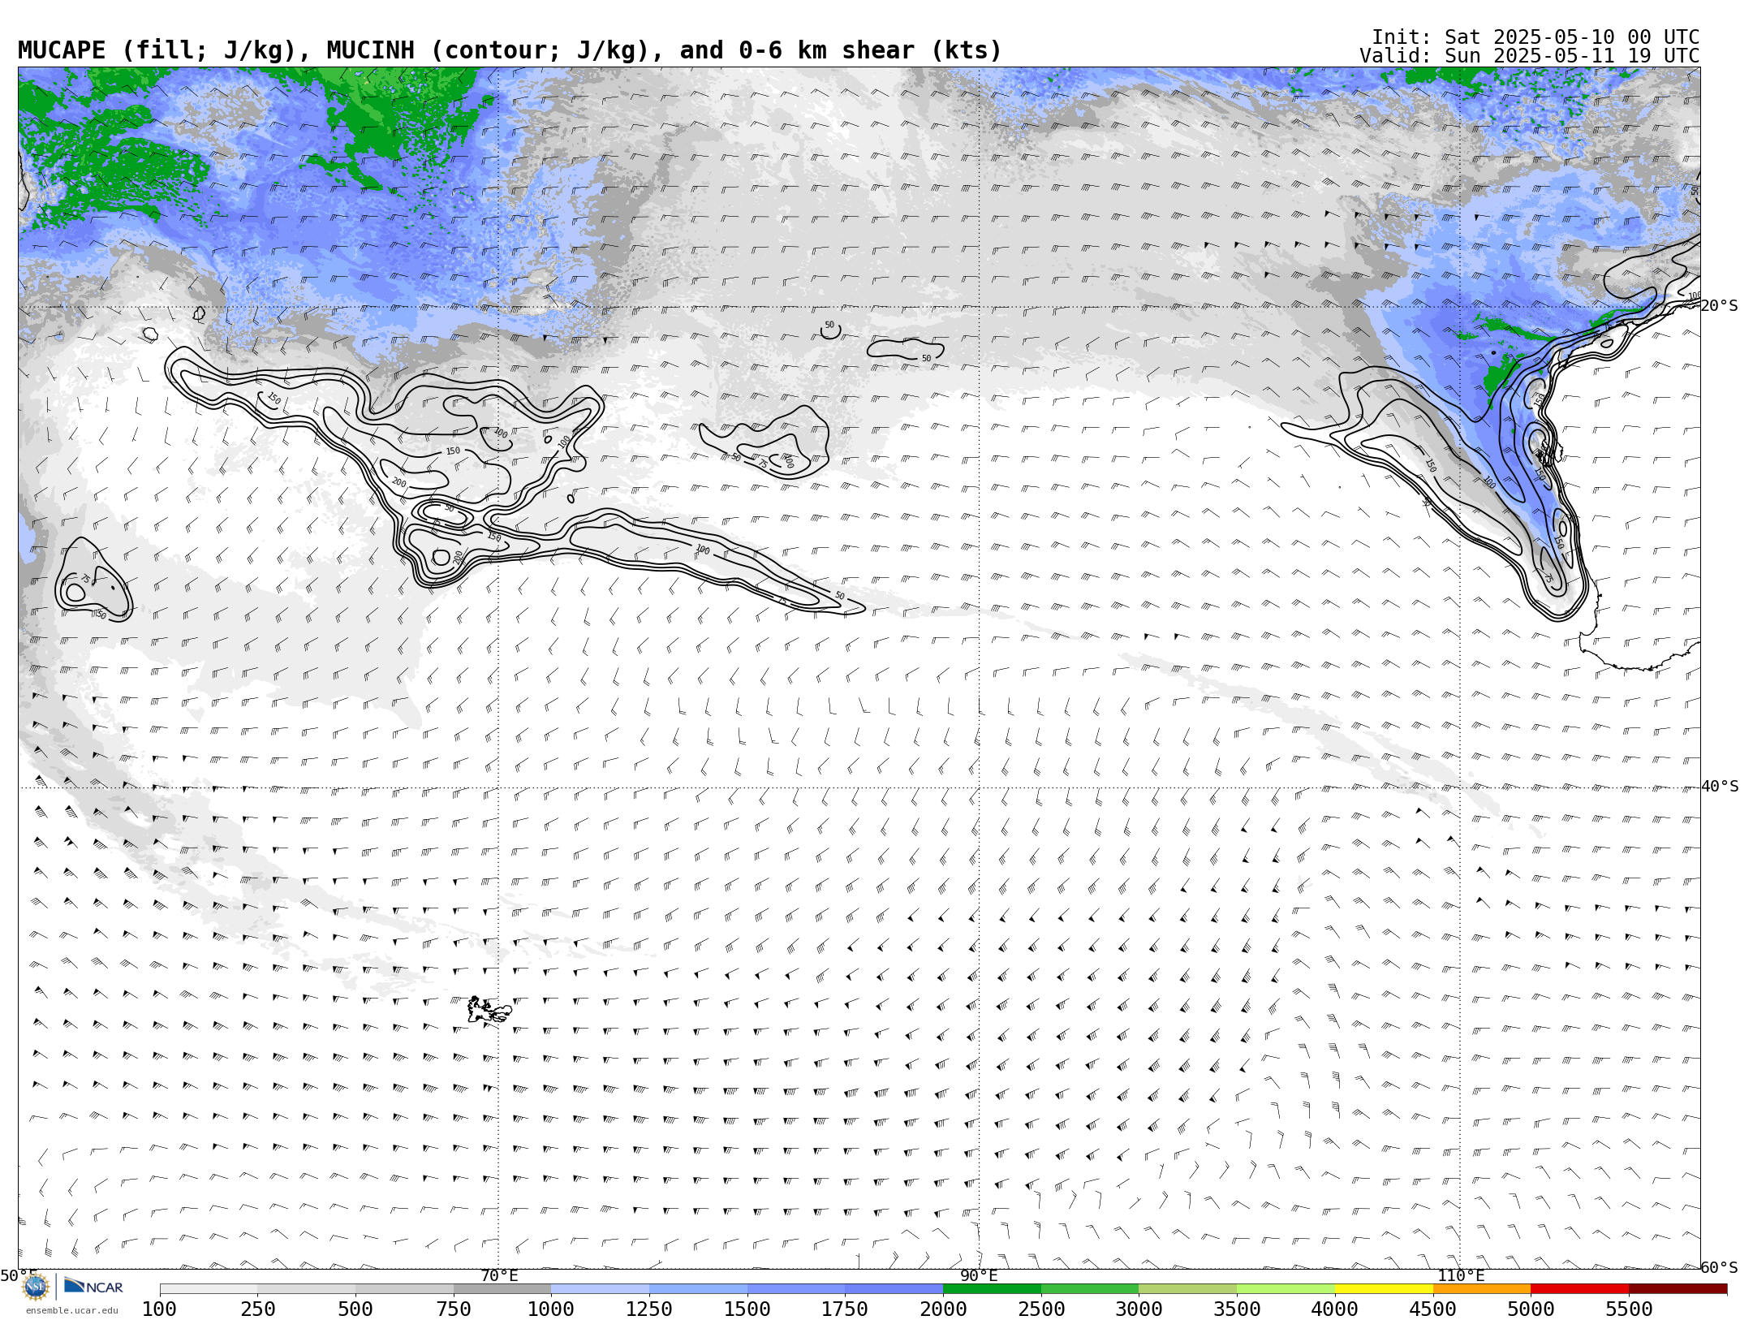
Task: Click the 20°S latitude label
Action: pyautogui.click(x=1720, y=306)
